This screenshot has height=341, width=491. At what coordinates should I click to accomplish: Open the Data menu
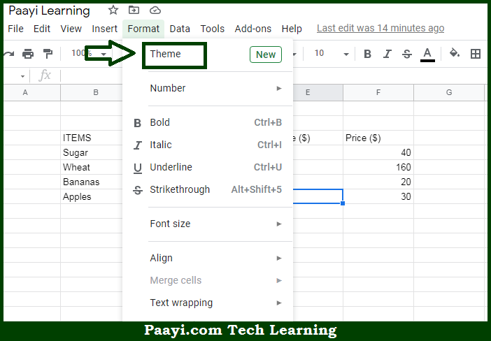pos(180,29)
